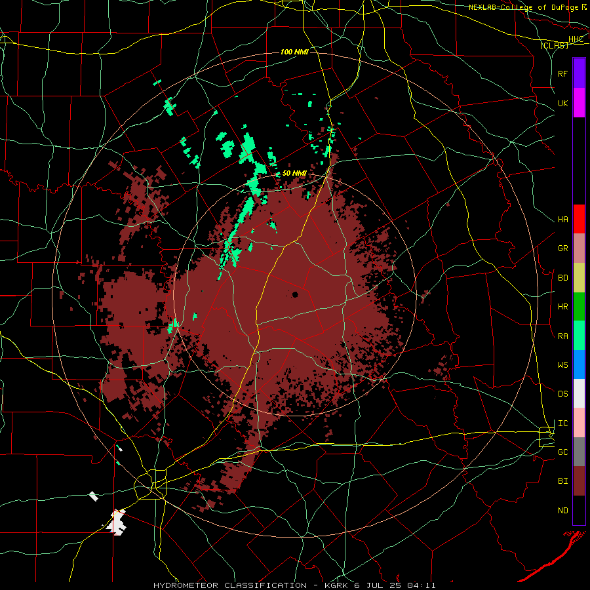Click the 100 NMI range ring label
590x590 pixels.
coord(294,52)
